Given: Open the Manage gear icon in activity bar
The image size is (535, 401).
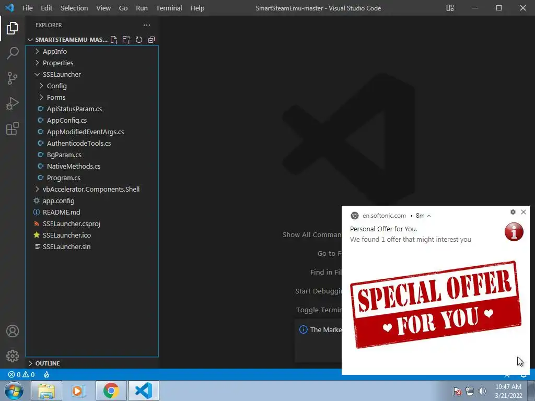Looking at the screenshot, I should coord(13,356).
